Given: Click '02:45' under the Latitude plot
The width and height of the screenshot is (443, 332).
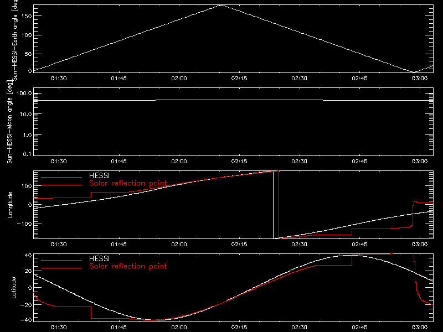Looking at the screenshot, I should coord(359,327).
